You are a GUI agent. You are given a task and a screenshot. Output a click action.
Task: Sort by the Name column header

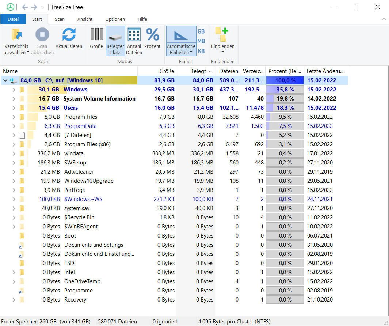69,71
